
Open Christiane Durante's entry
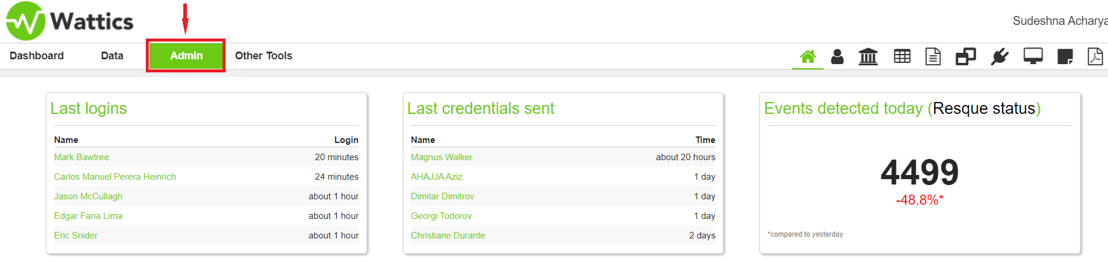click(x=448, y=235)
